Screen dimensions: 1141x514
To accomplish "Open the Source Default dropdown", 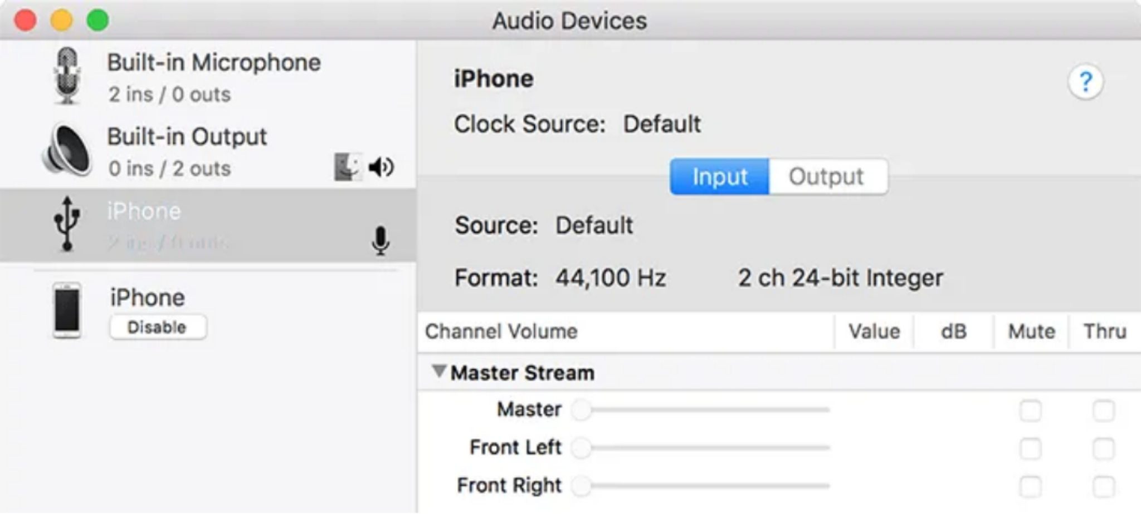I will coord(594,225).
